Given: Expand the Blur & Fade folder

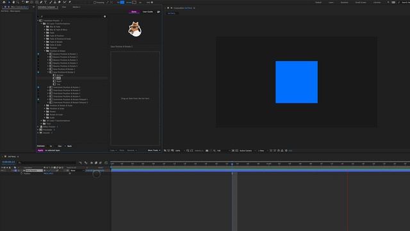Looking at the screenshot, I should click(45, 27).
